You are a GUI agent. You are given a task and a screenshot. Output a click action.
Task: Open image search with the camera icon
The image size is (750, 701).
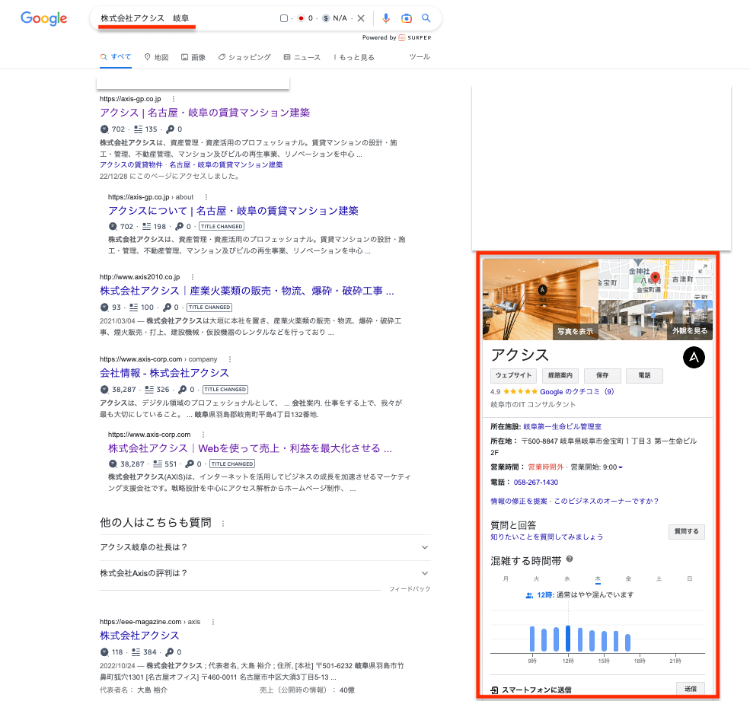406,18
